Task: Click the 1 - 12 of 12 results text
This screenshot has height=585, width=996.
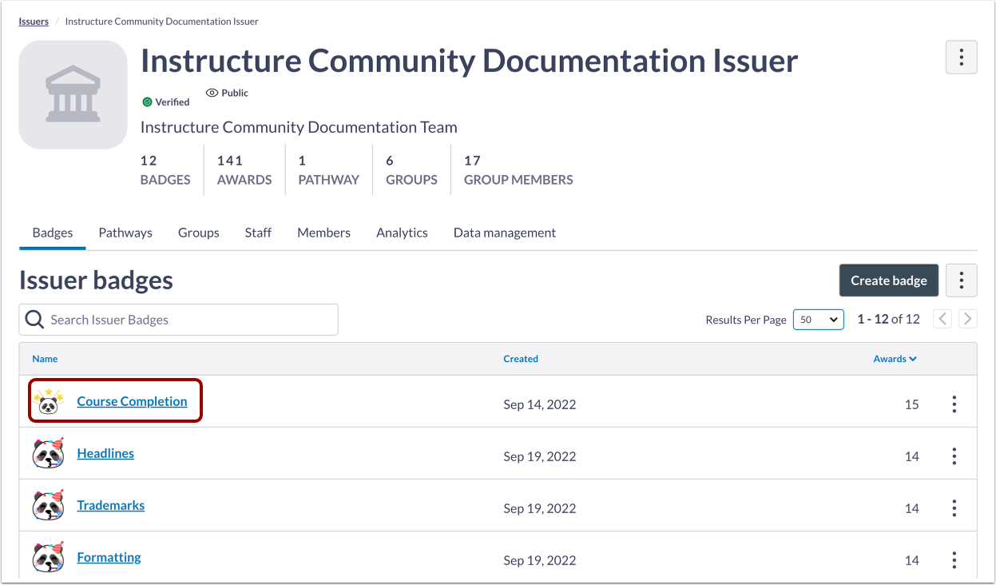Action: pyautogui.click(x=888, y=319)
